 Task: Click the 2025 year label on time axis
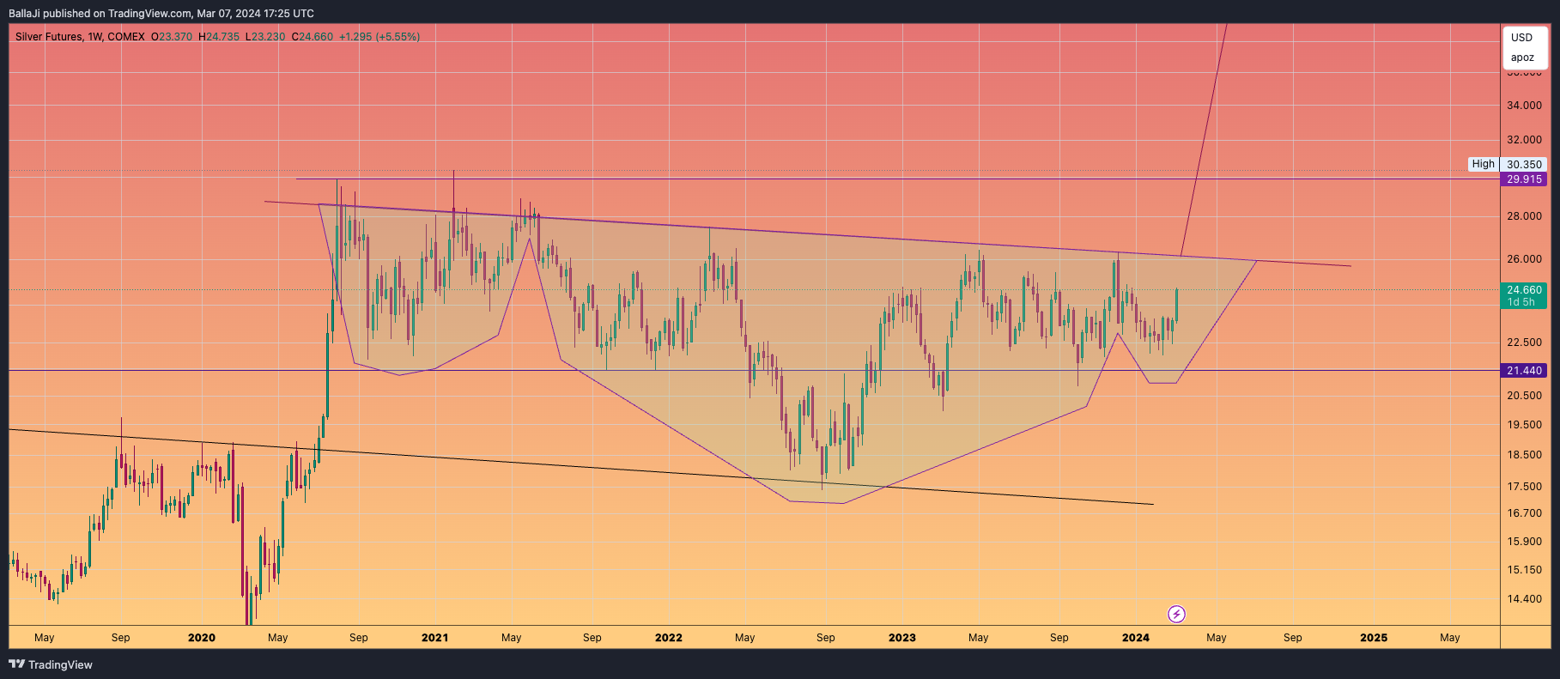pos(1374,638)
